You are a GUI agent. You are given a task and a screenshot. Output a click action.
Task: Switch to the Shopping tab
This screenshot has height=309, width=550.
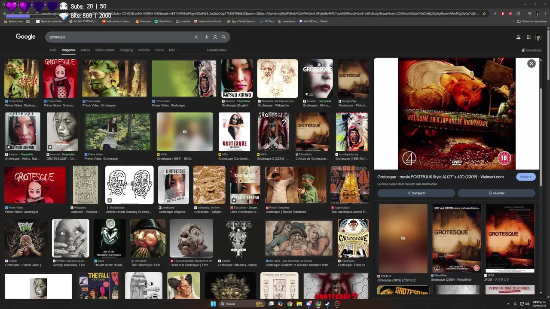tap(126, 50)
